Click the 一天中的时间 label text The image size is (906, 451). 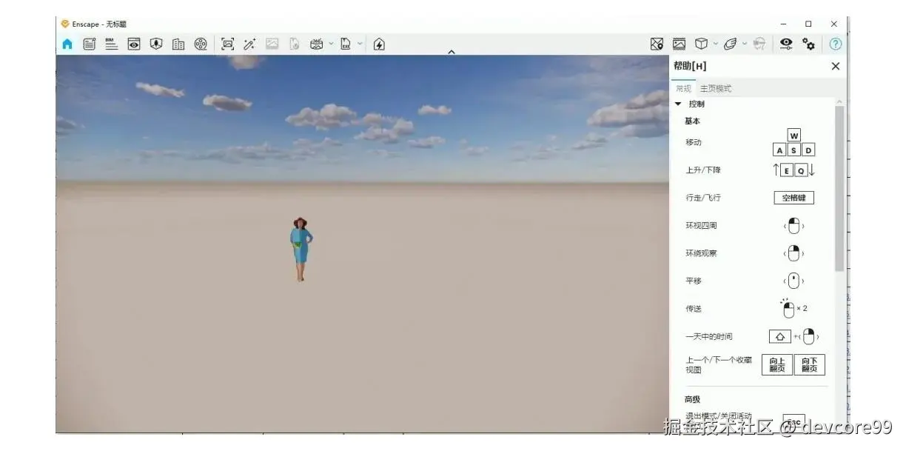click(708, 336)
